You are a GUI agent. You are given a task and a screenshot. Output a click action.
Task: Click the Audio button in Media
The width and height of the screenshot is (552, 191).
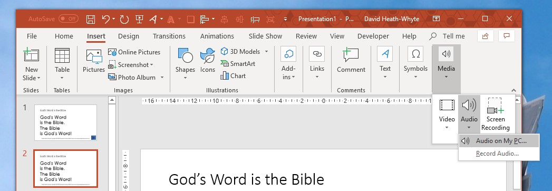tap(469, 114)
